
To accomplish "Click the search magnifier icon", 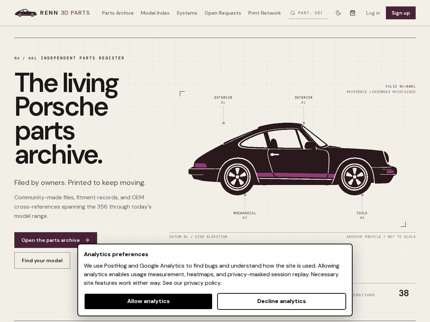I will click(x=293, y=13).
